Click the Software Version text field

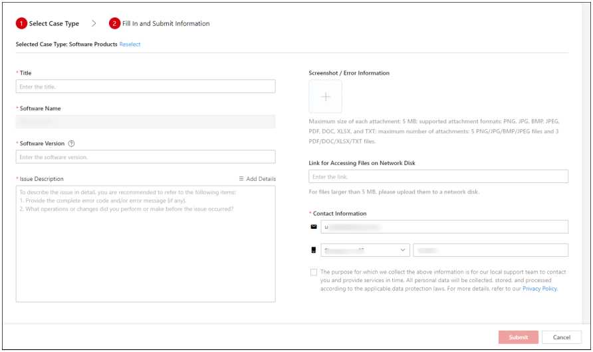click(x=146, y=157)
